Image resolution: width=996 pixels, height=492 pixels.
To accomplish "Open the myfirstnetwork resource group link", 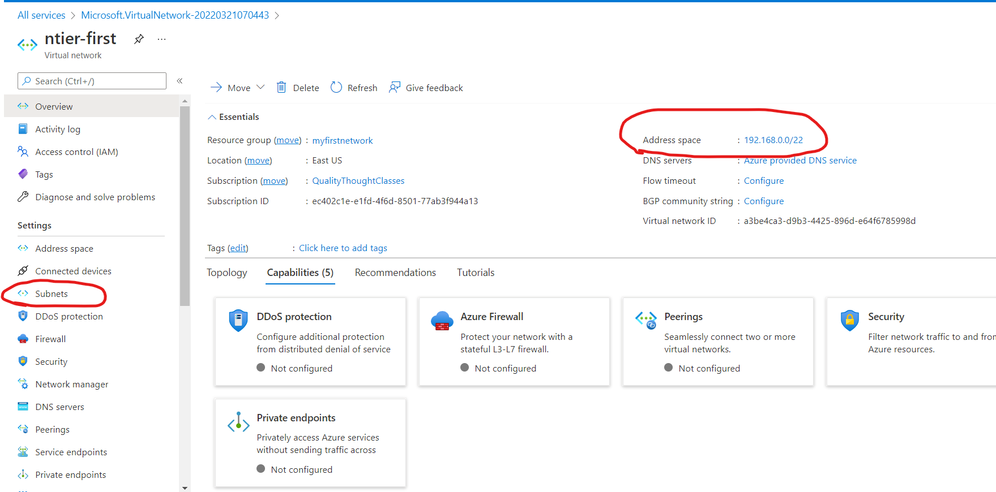I will (x=343, y=141).
